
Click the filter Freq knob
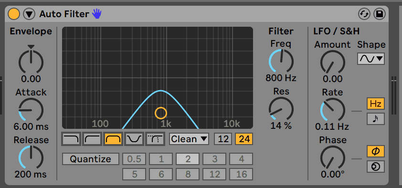(281, 62)
